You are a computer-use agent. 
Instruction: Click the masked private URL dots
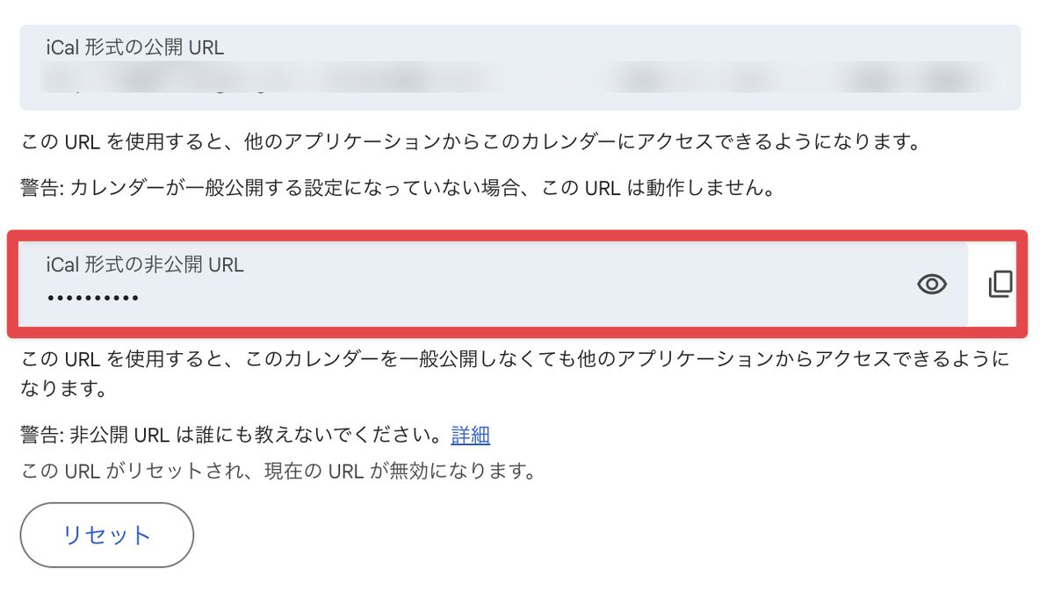pos(92,298)
